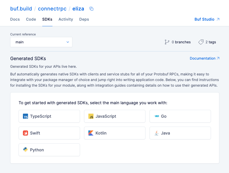
Task: Click the 'Current reference' label
Action: click(x=23, y=34)
